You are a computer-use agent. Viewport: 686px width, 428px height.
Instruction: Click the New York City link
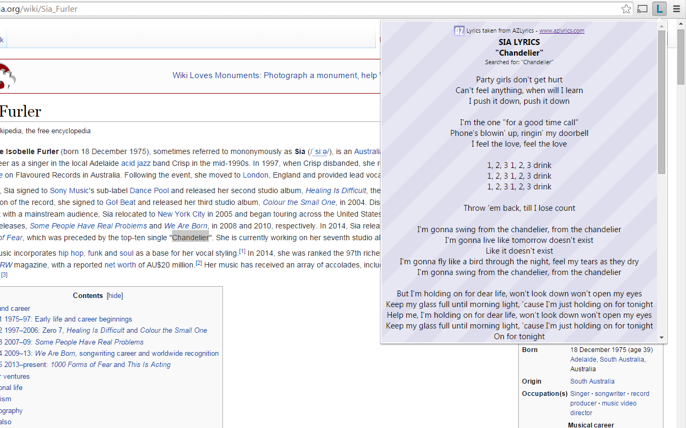181,214
